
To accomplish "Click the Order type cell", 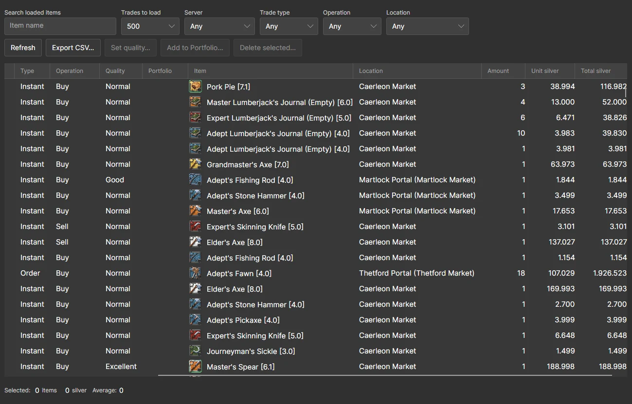I will [x=30, y=273].
